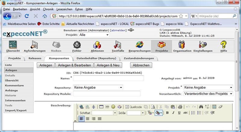Toggle underline formatting
This screenshot has height=132, width=241.
tap(179, 113)
